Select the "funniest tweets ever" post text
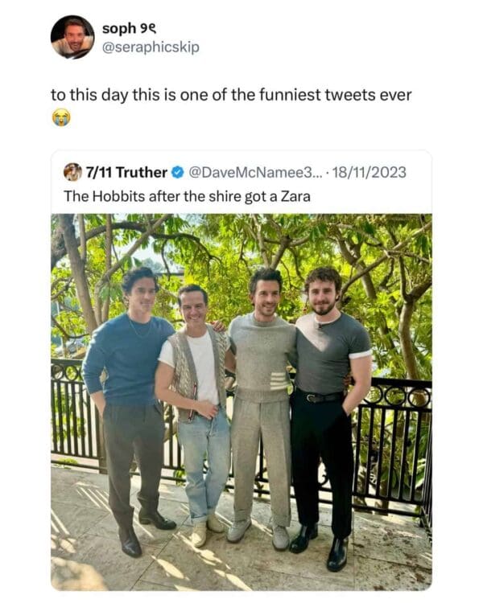Image resolution: width=483 pixels, height=603 pixels. (231, 95)
